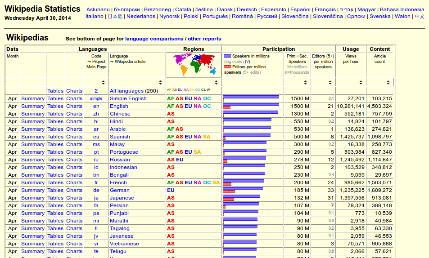Open Summary for Bengali row
Viewport: 429px width, 258px height.
(x=33, y=175)
